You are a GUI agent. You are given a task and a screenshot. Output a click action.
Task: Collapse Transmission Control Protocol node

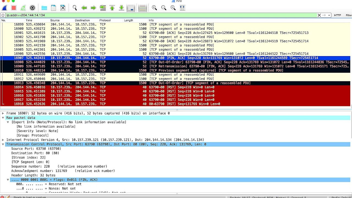[x=3, y=144]
